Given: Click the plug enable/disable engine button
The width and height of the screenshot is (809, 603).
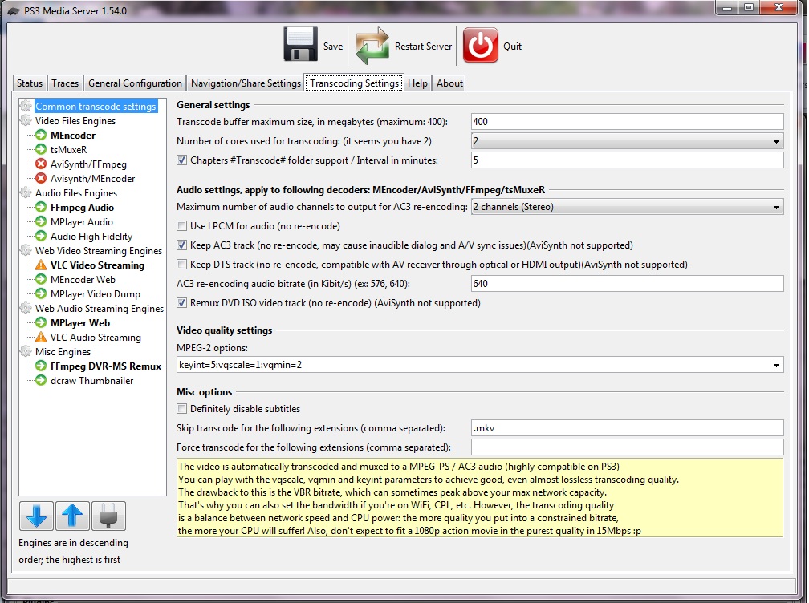Looking at the screenshot, I should 108,516.
